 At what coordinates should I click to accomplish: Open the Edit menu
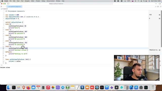pos(14,1)
